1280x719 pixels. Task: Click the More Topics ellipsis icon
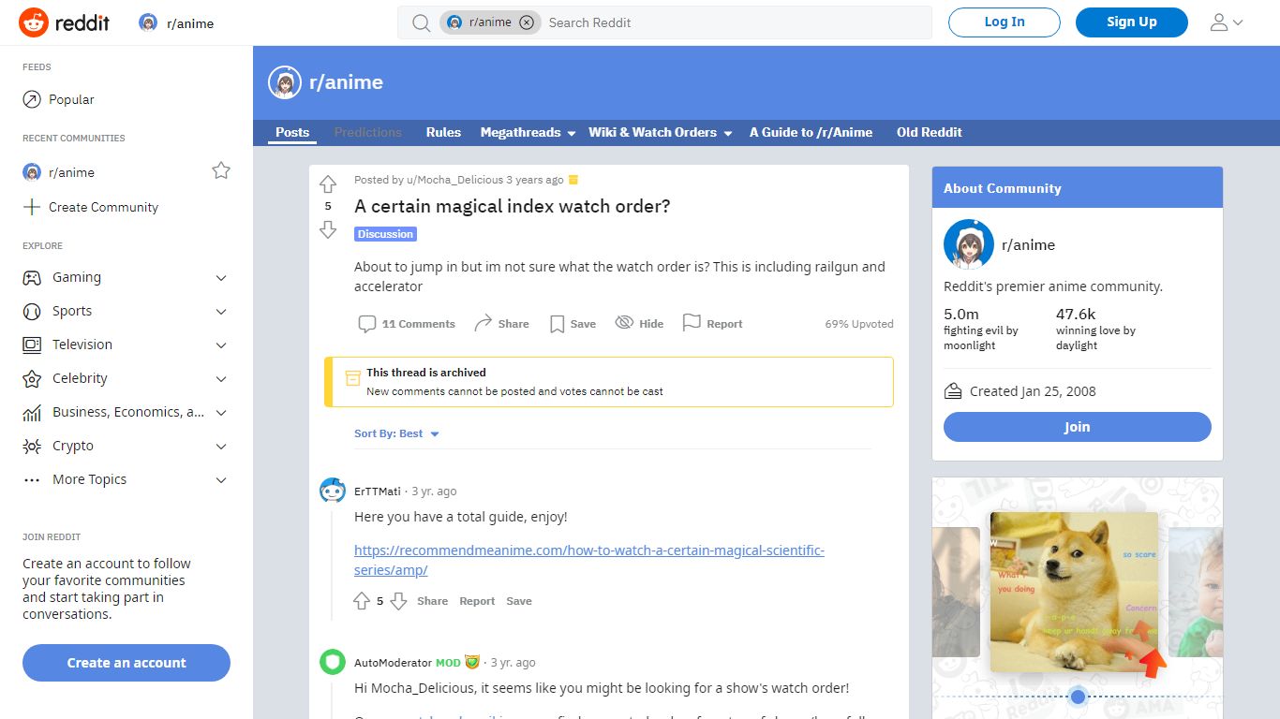point(32,480)
